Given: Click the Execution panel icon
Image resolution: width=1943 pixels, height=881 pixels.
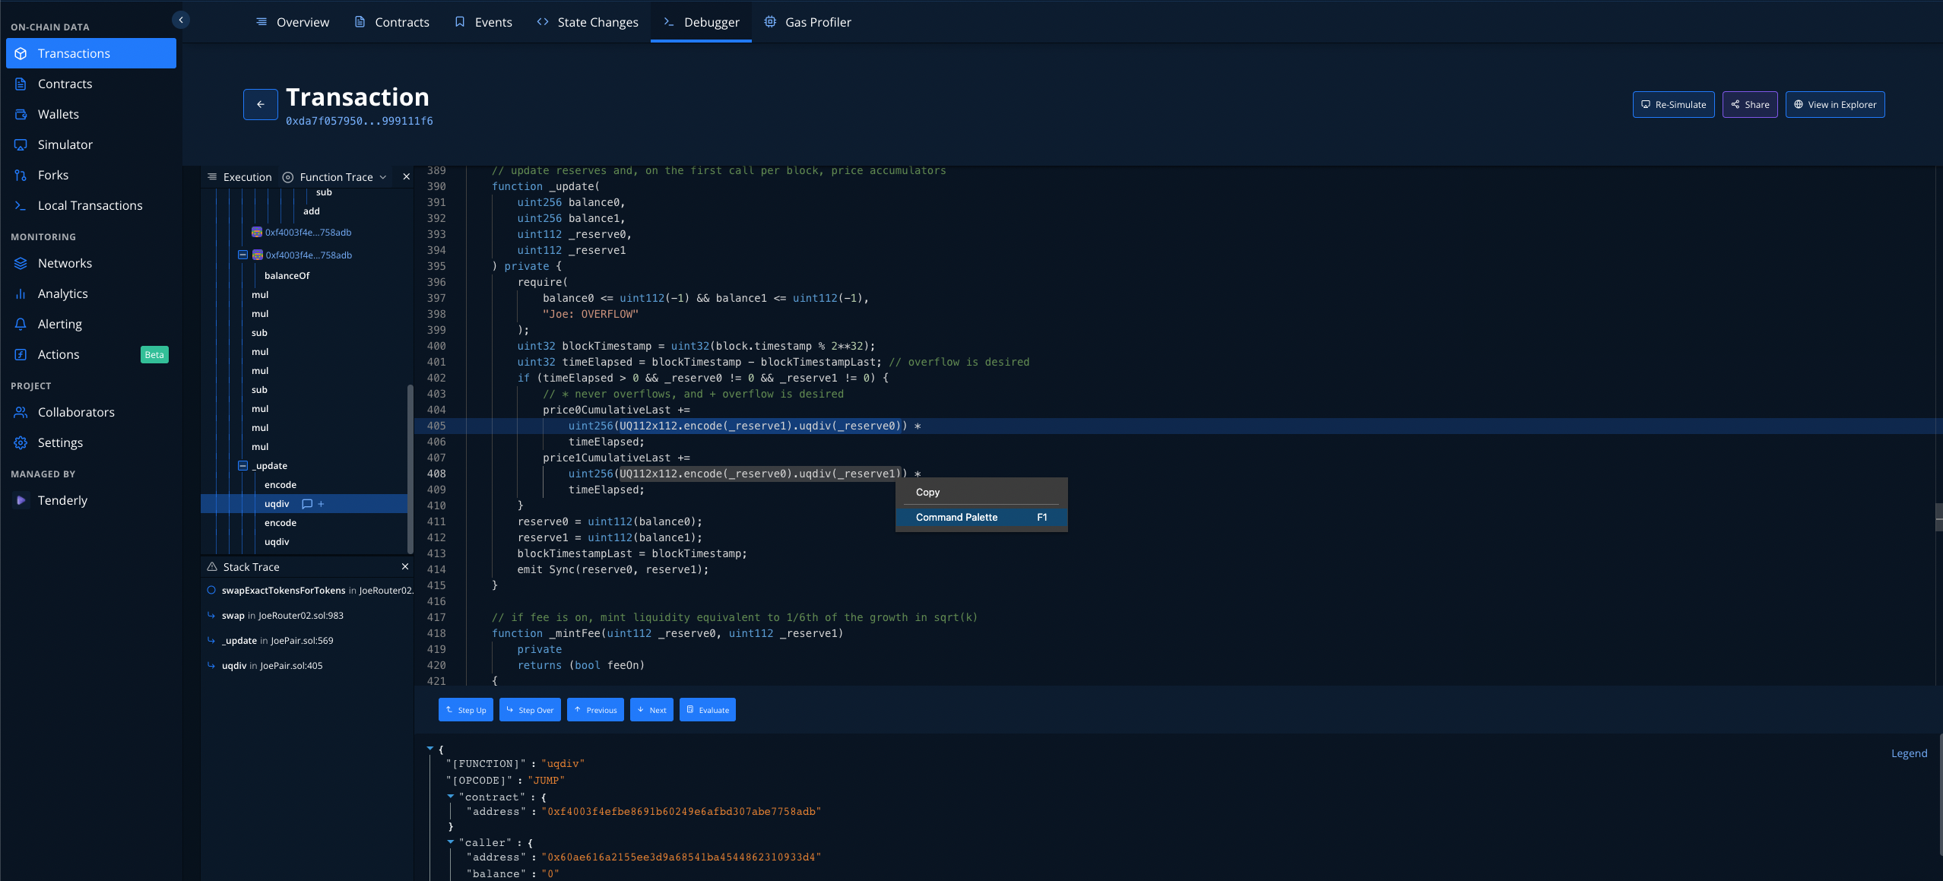Looking at the screenshot, I should click(x=212, y=176).
